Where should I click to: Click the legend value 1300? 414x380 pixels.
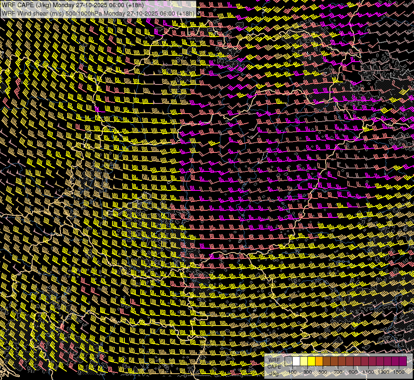pos(384,372)
